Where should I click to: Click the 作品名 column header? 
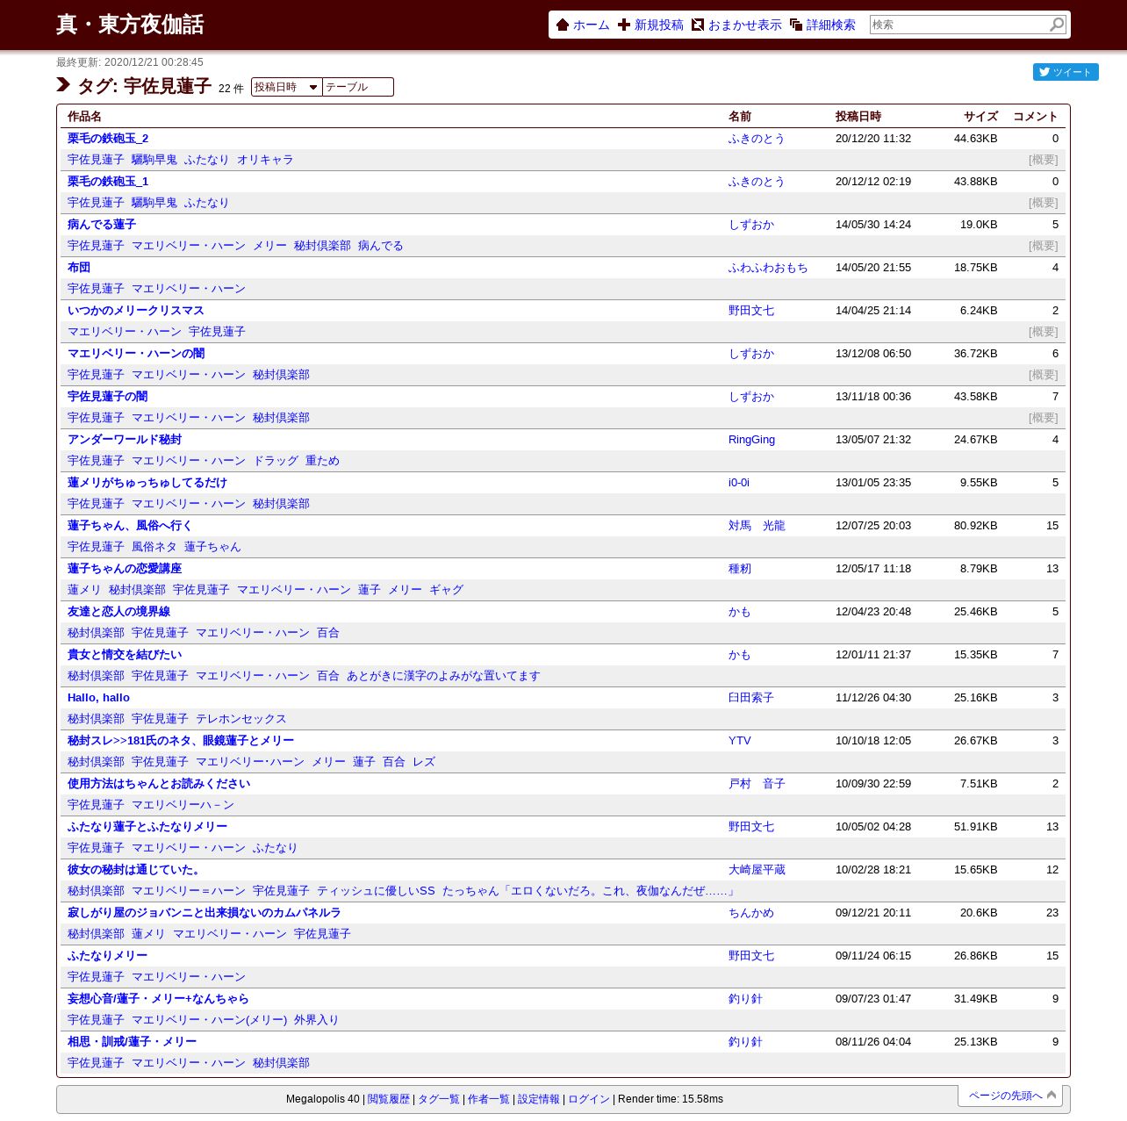84,116
